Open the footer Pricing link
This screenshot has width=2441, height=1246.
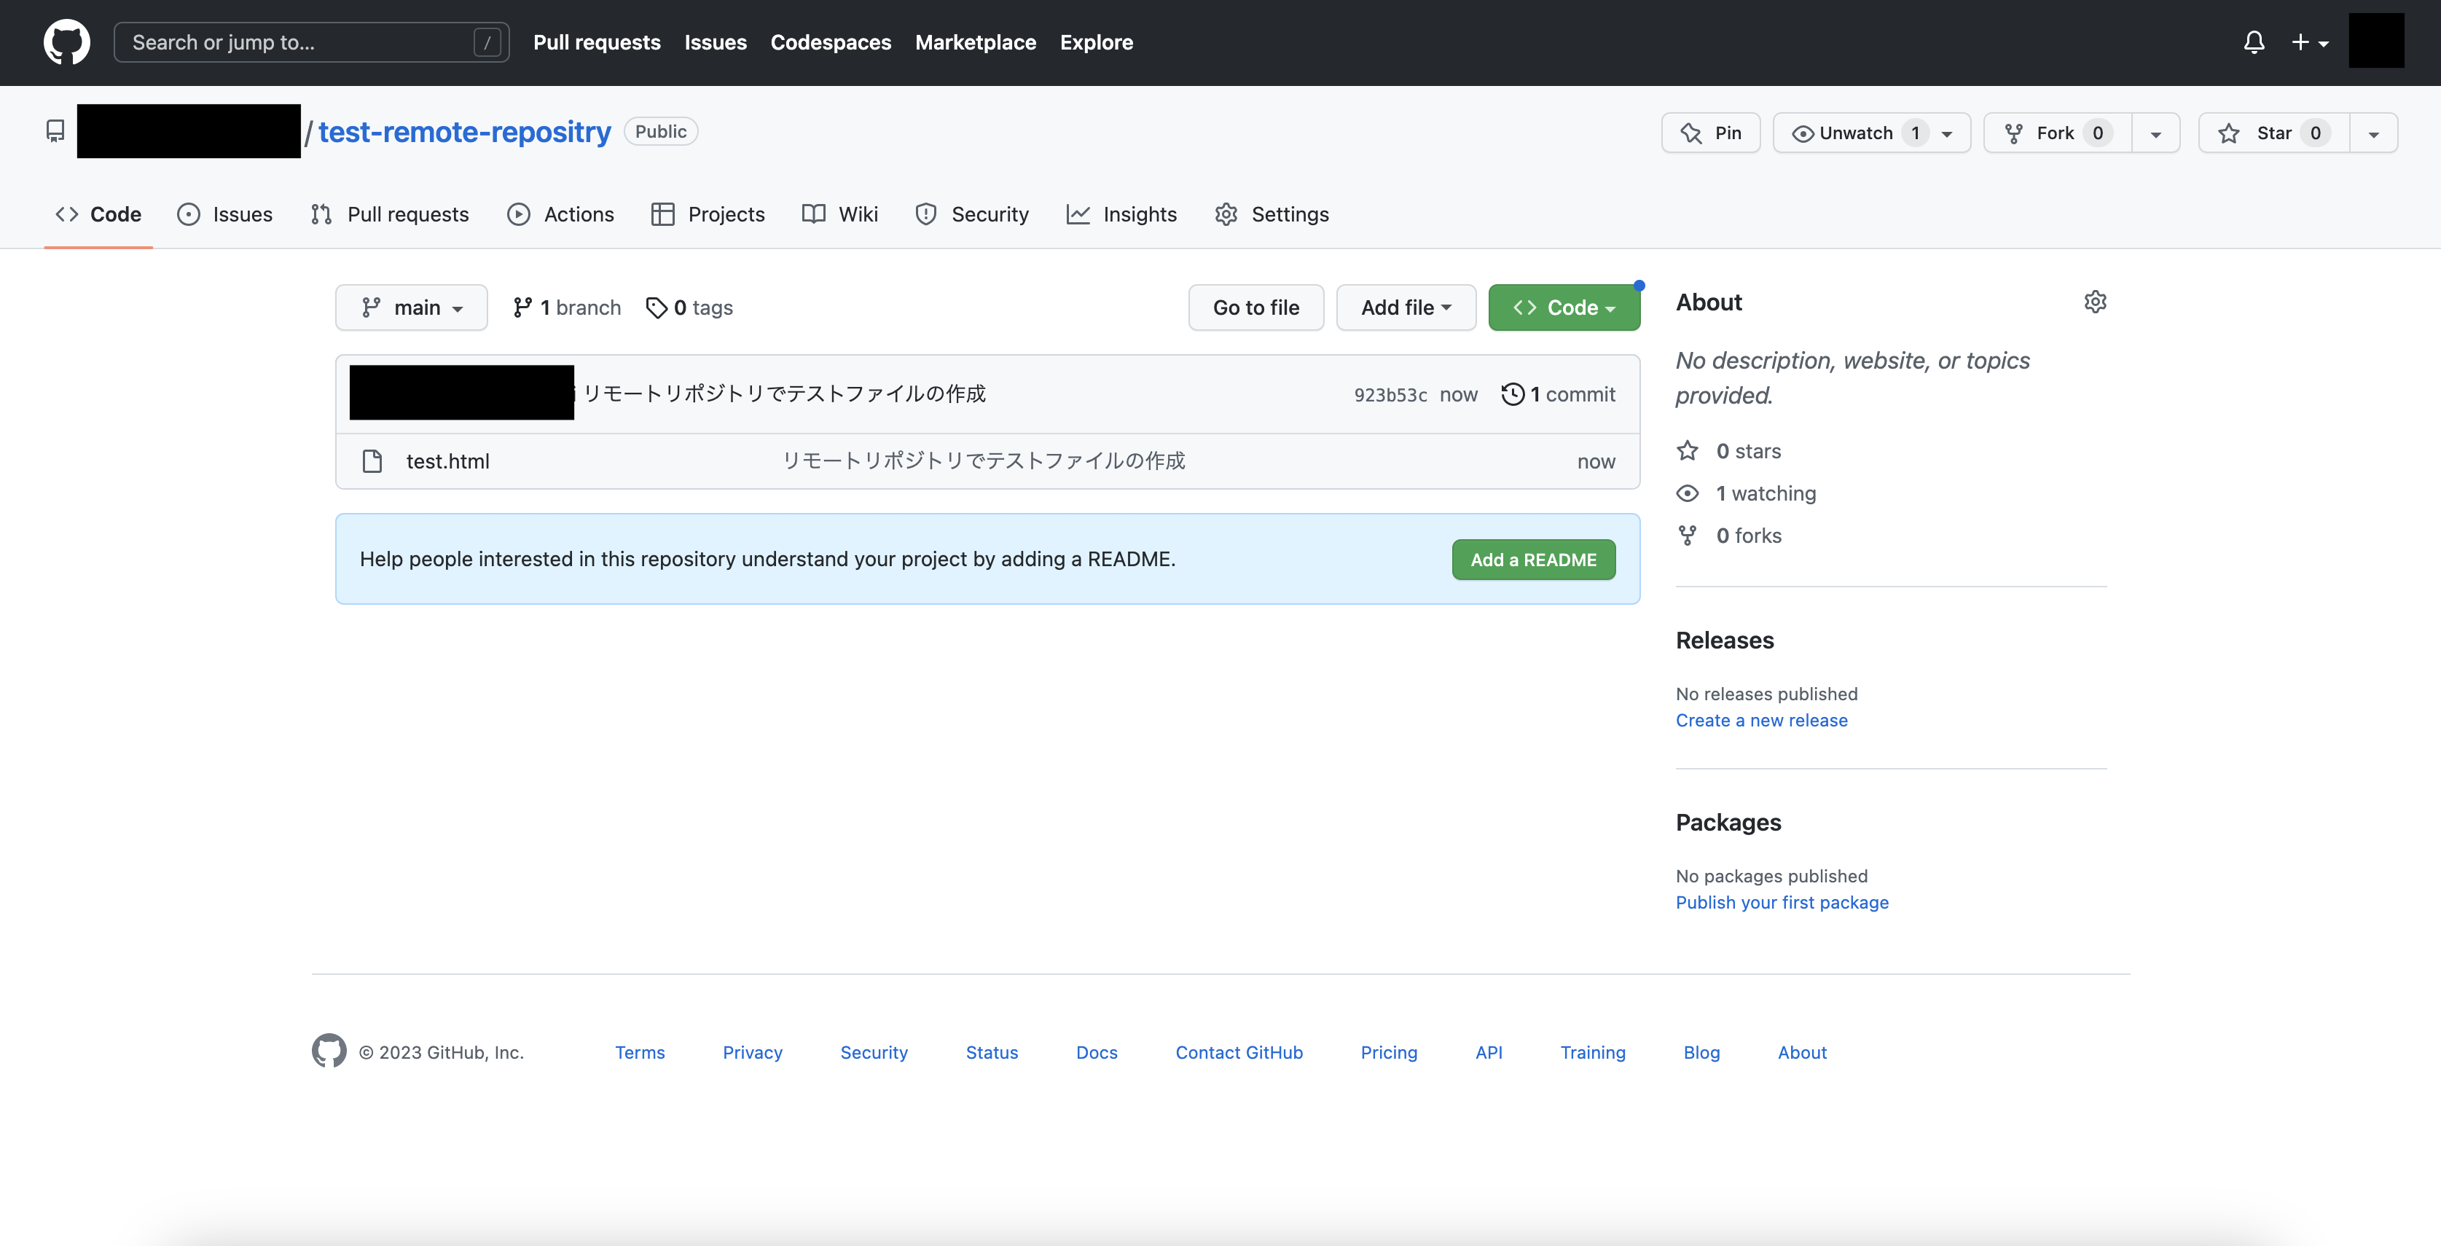[x=1388, y=1053]
